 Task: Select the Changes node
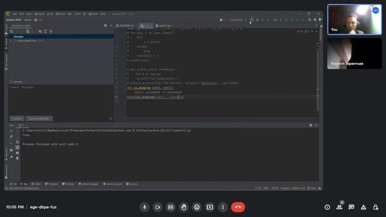coord(61,36)
